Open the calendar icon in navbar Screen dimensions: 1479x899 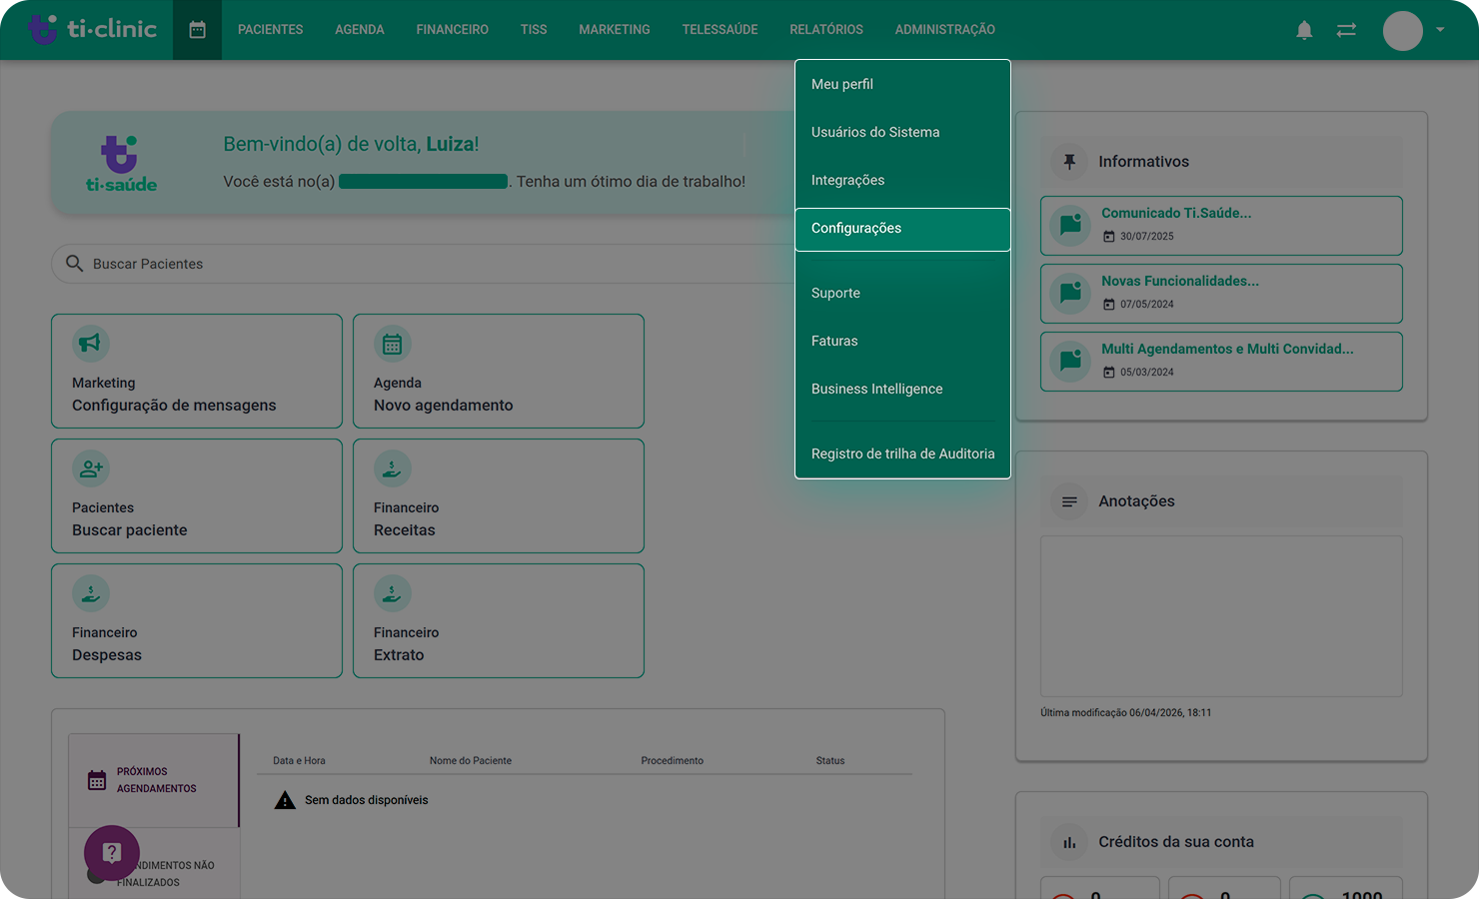pyautogui.click(x=197, y=30)
